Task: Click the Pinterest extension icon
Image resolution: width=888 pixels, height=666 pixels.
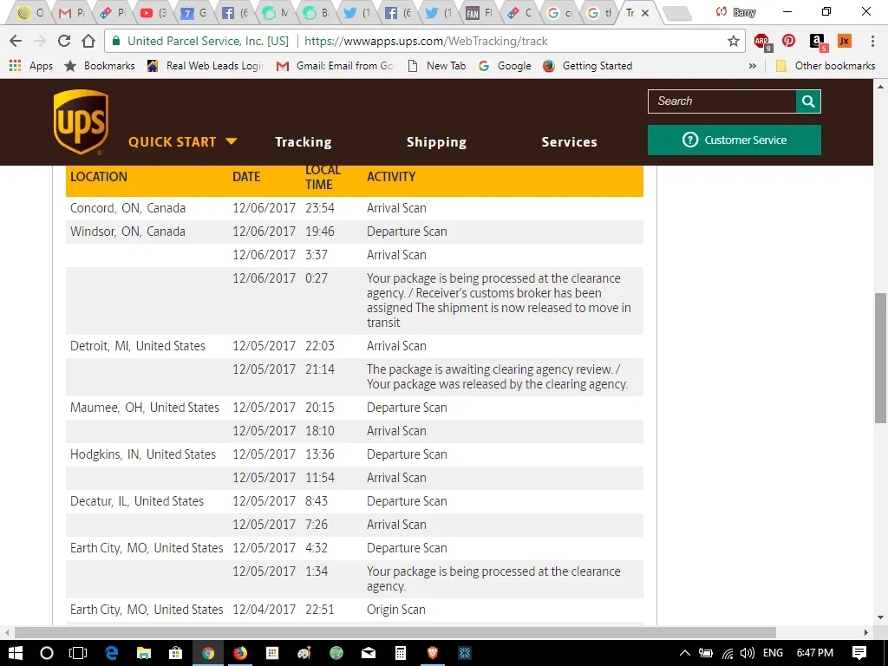Action: coord(788,41)
